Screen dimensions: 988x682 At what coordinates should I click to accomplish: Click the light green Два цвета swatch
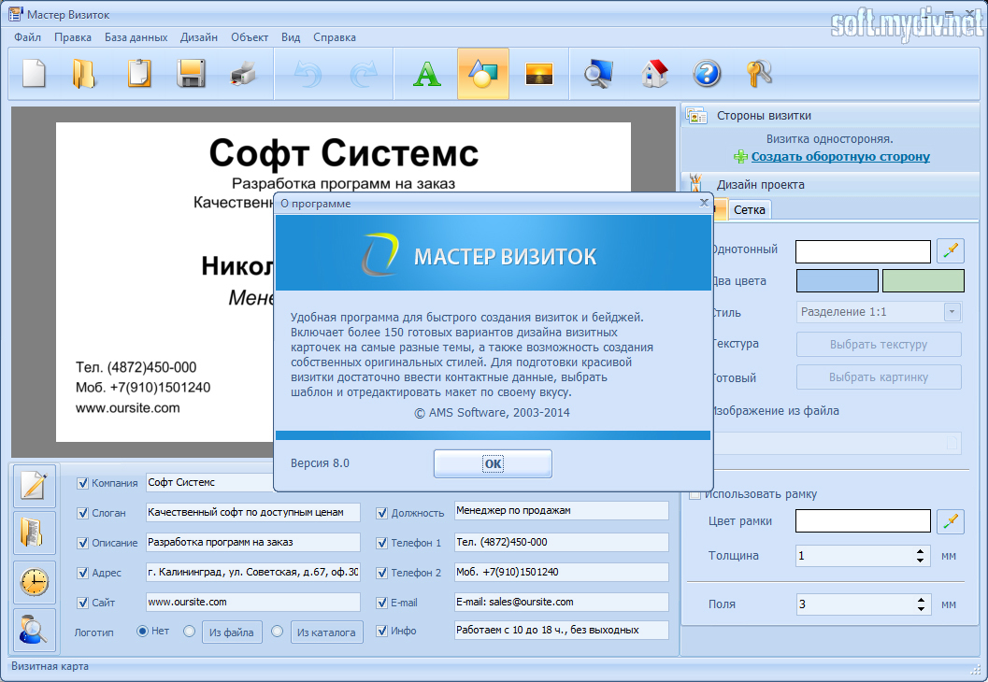coord(924,281)
